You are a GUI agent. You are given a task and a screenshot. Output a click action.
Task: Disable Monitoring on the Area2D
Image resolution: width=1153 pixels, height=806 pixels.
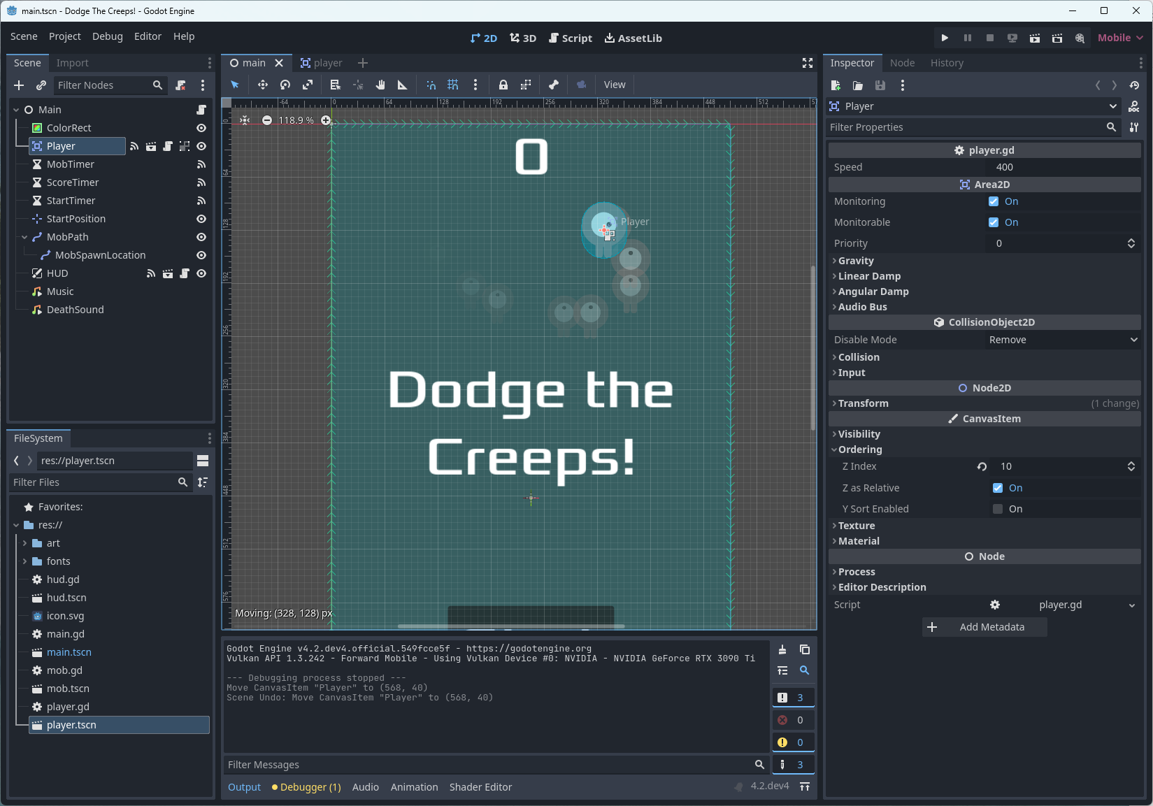coord(994,201)
